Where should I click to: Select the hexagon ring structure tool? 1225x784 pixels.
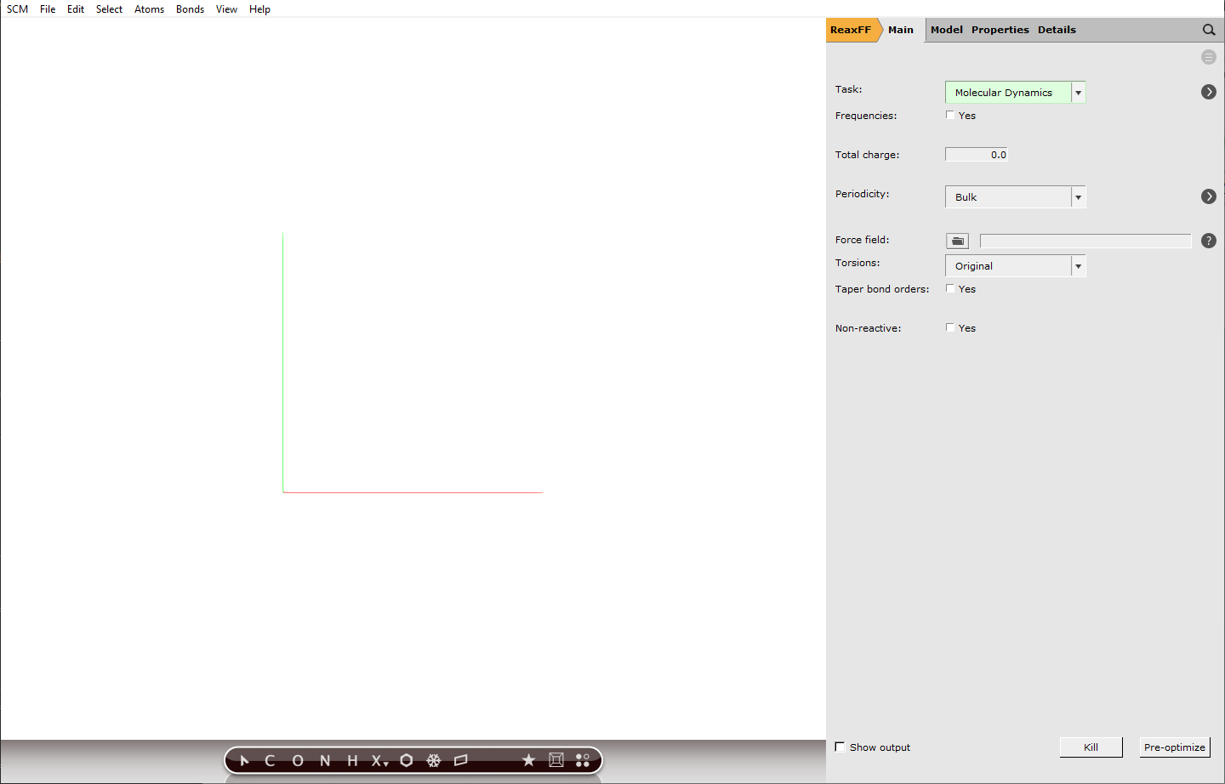pyautogui.click(x=407, y=760)
